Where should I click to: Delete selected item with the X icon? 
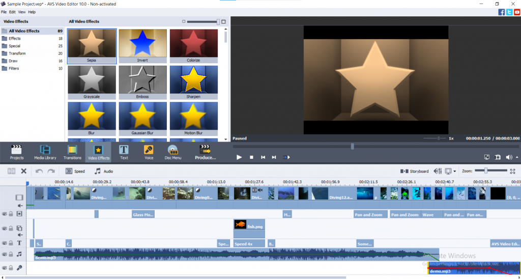tap(23, 171)
